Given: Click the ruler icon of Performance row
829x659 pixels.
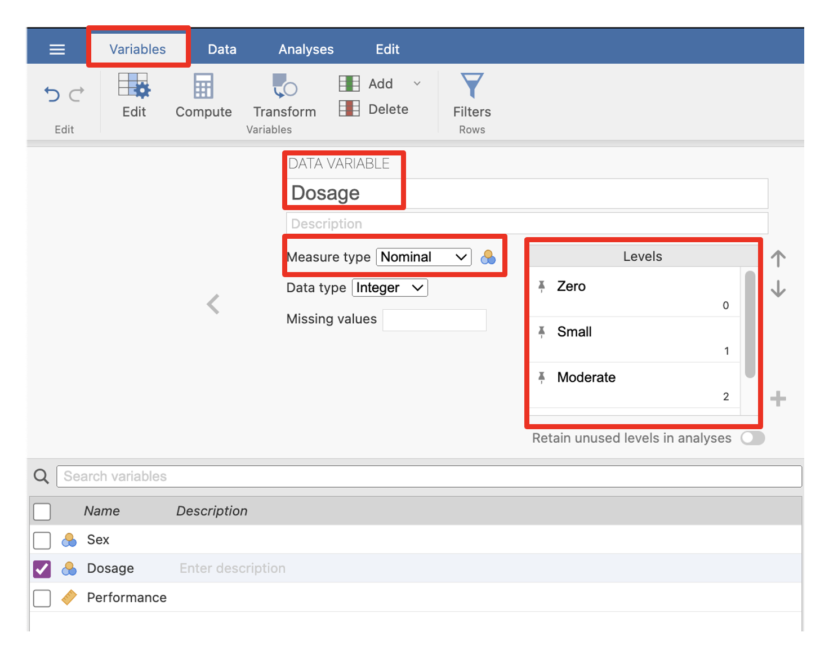Looking at the screenshot, I should (x=69, y=598).
